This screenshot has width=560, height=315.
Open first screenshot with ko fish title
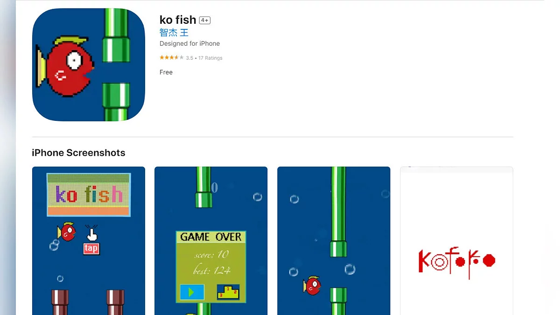[x=89, y=241]
